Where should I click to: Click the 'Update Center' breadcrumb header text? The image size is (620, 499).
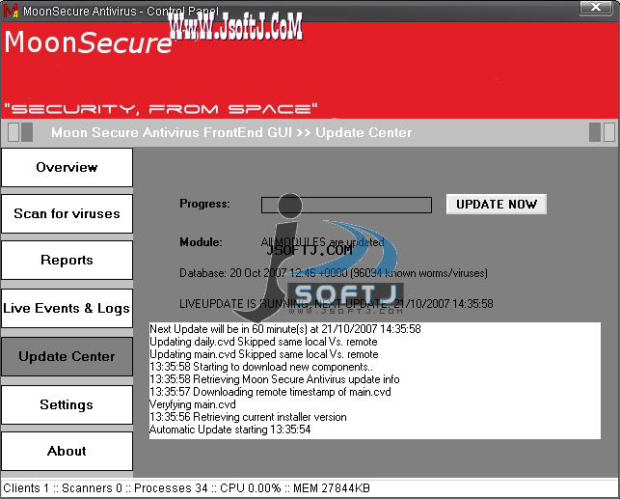coord(364,132)
